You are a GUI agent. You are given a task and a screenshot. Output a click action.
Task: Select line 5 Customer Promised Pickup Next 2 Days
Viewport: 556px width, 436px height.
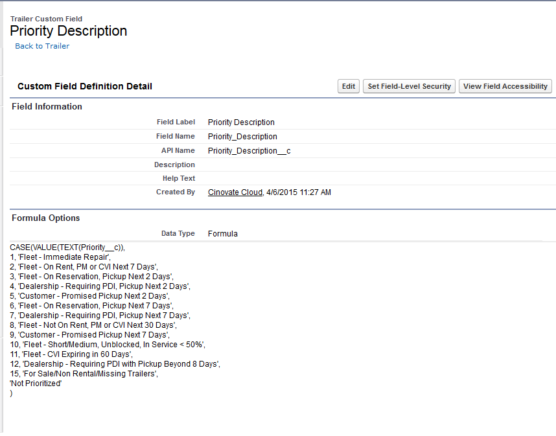pyautogui.click(x=89, y=296)
